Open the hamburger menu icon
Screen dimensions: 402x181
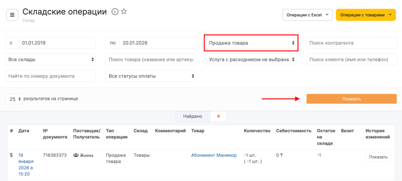click(x=12, y=15)
